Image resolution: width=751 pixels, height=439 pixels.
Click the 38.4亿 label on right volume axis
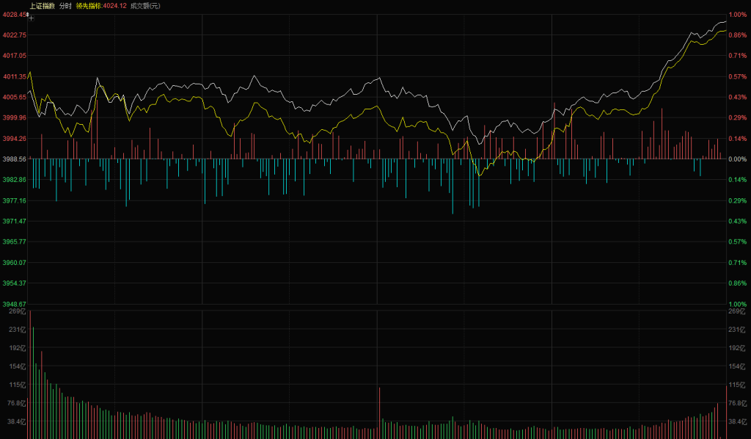coord(738,421)
